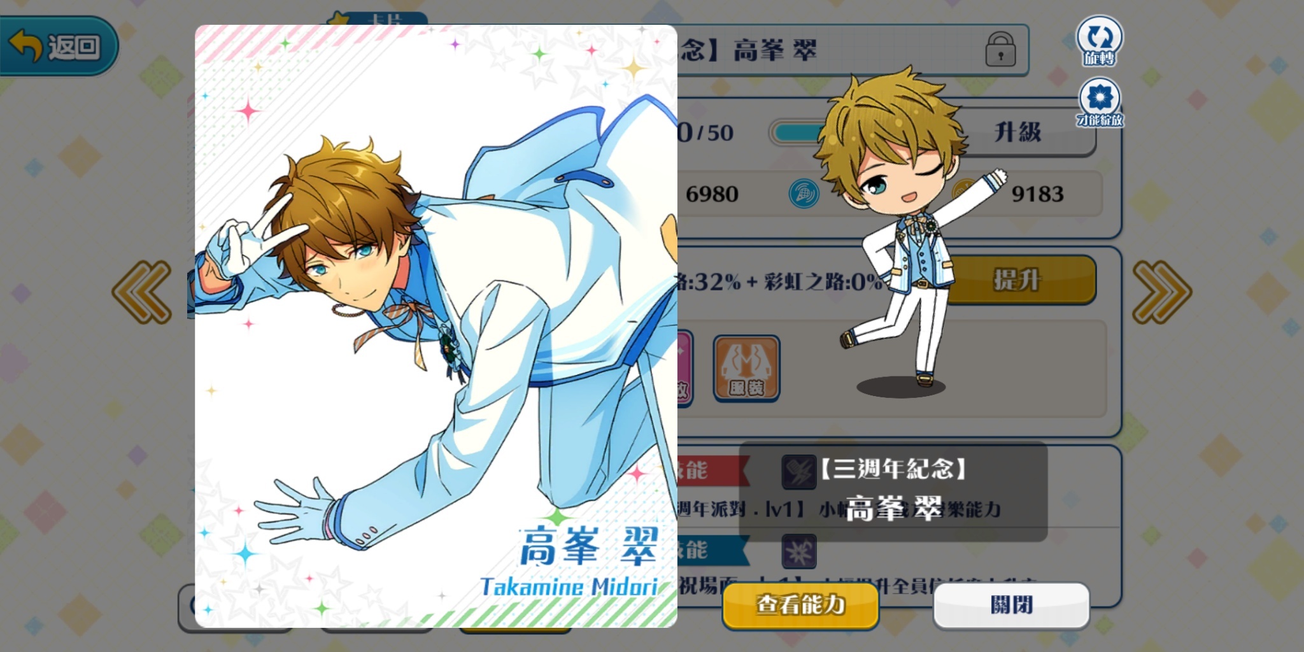Click the 關閉 close button
This screenshot has width=1304, height=652.
coord(1011,605)
